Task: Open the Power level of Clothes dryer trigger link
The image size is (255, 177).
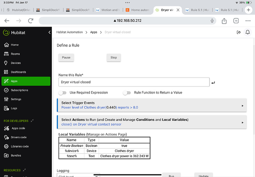Action: coord(99,108)
